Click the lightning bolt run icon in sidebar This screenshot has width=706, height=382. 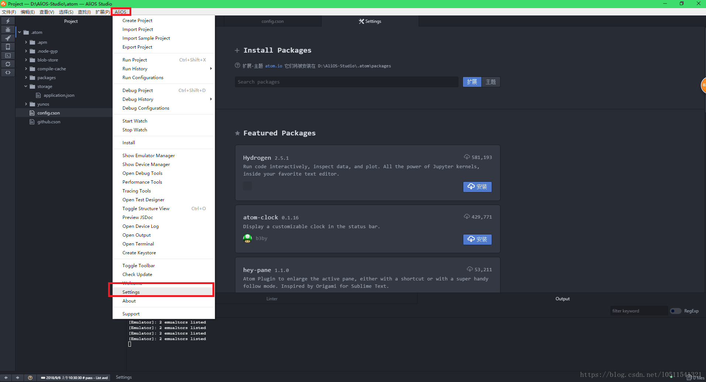point(8,21)
